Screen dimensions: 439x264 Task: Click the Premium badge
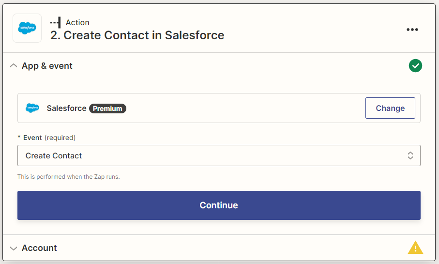[107, 109]
